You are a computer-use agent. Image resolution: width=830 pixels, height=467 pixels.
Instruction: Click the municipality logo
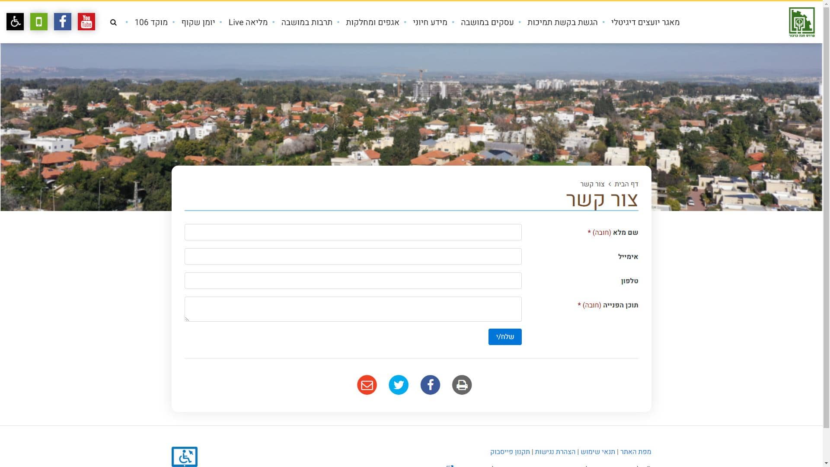coord(801,22)
